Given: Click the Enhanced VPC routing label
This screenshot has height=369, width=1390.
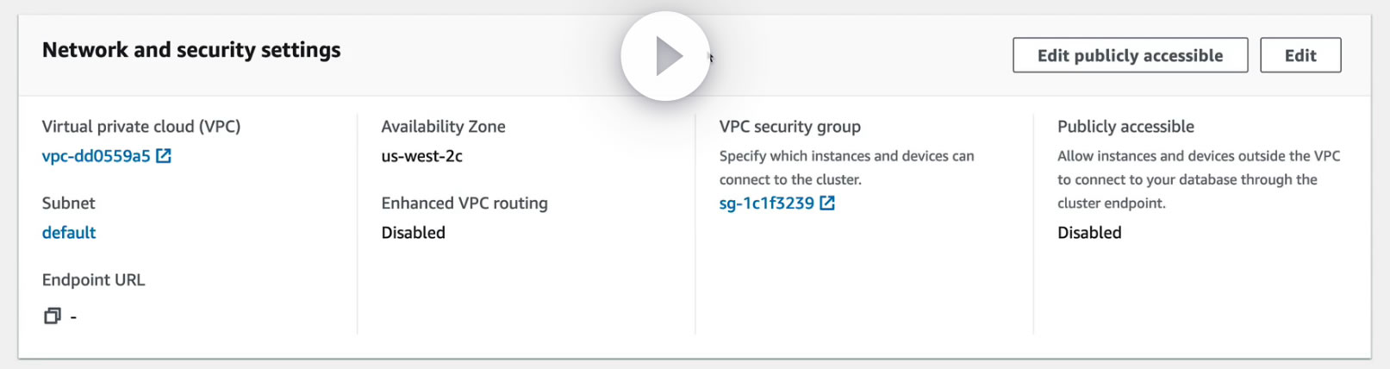Looking at the screenshot, I should (x=464, y=203).
